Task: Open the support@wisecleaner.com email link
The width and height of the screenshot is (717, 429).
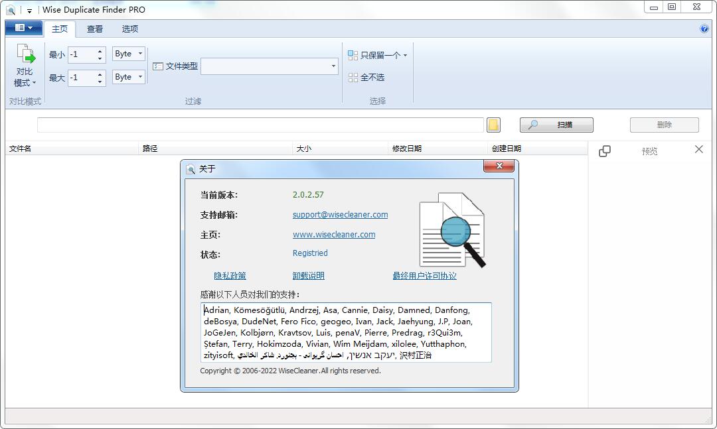Action: tap(340, 215)
